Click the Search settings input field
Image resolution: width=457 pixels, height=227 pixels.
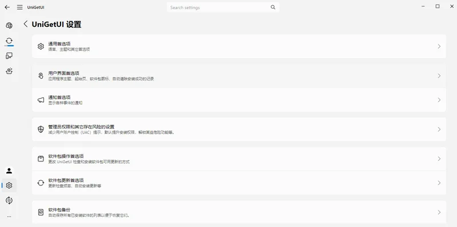pos(223,7)
